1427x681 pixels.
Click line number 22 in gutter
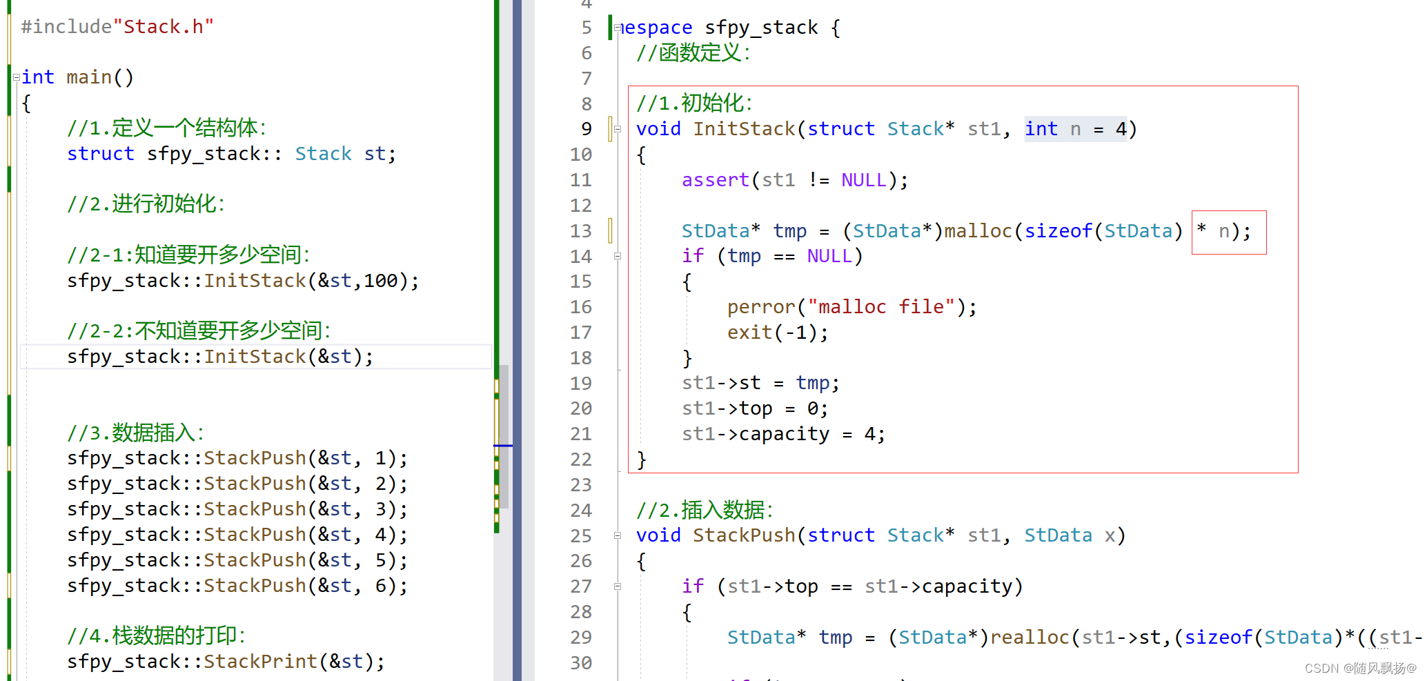coord(581,460)
